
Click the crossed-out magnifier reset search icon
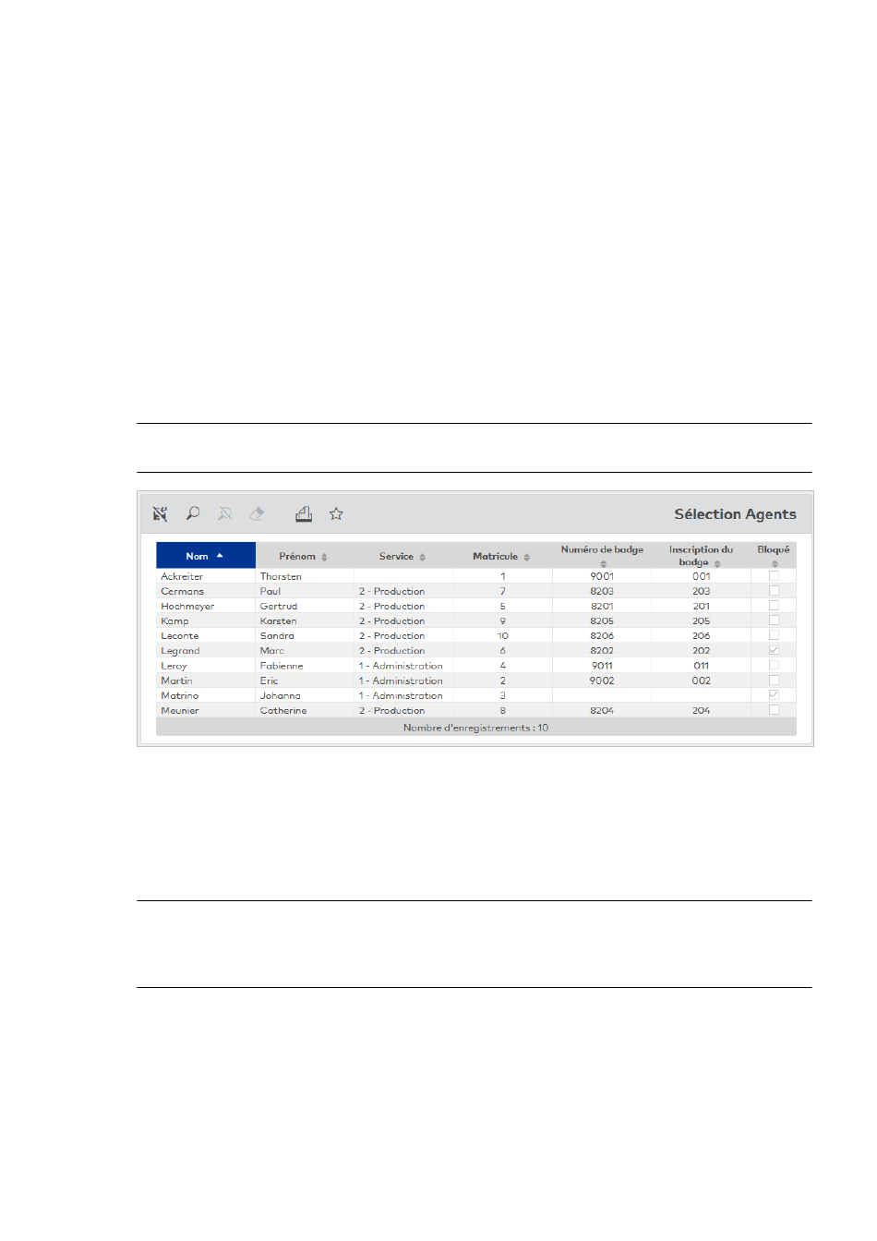[224, 513]
